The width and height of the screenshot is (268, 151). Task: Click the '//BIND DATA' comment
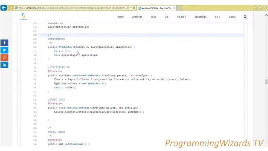pos(57,100)
